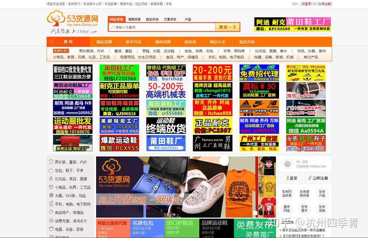The image size is (368, 238).
Task: Open the 进货技巧 top link
Action: point(74,4)
